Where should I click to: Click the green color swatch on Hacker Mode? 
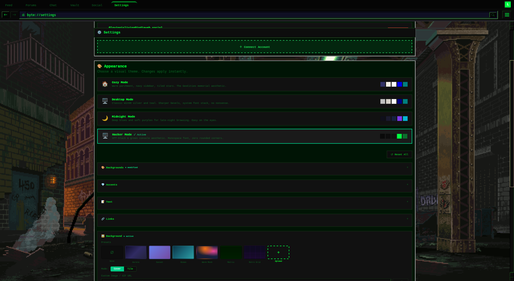(x=399, y=136)
